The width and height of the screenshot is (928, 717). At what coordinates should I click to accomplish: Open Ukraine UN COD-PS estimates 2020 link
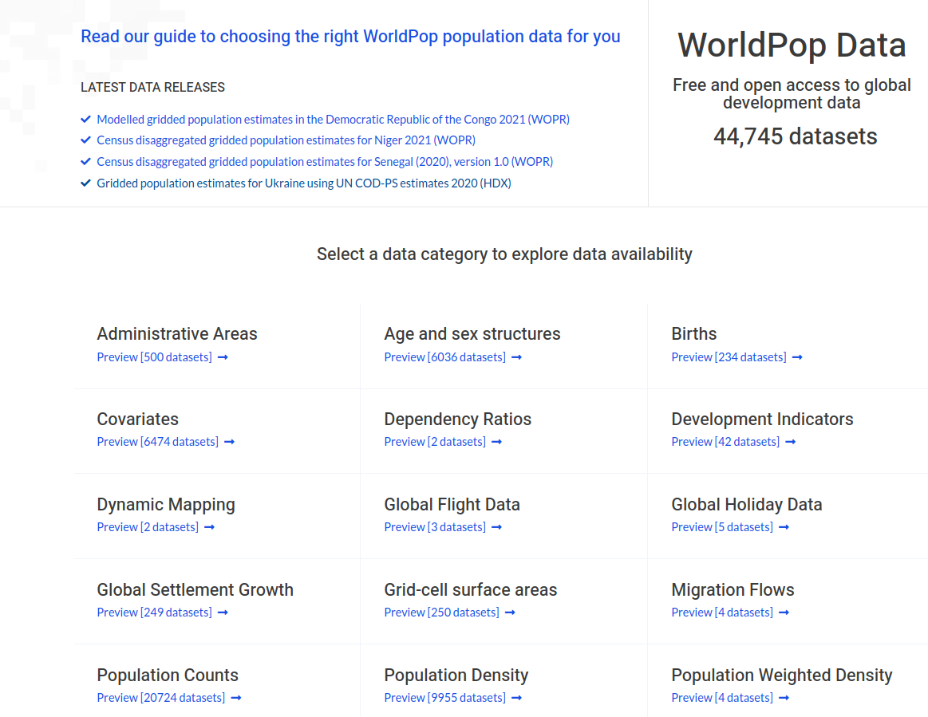tap(303, 183)
